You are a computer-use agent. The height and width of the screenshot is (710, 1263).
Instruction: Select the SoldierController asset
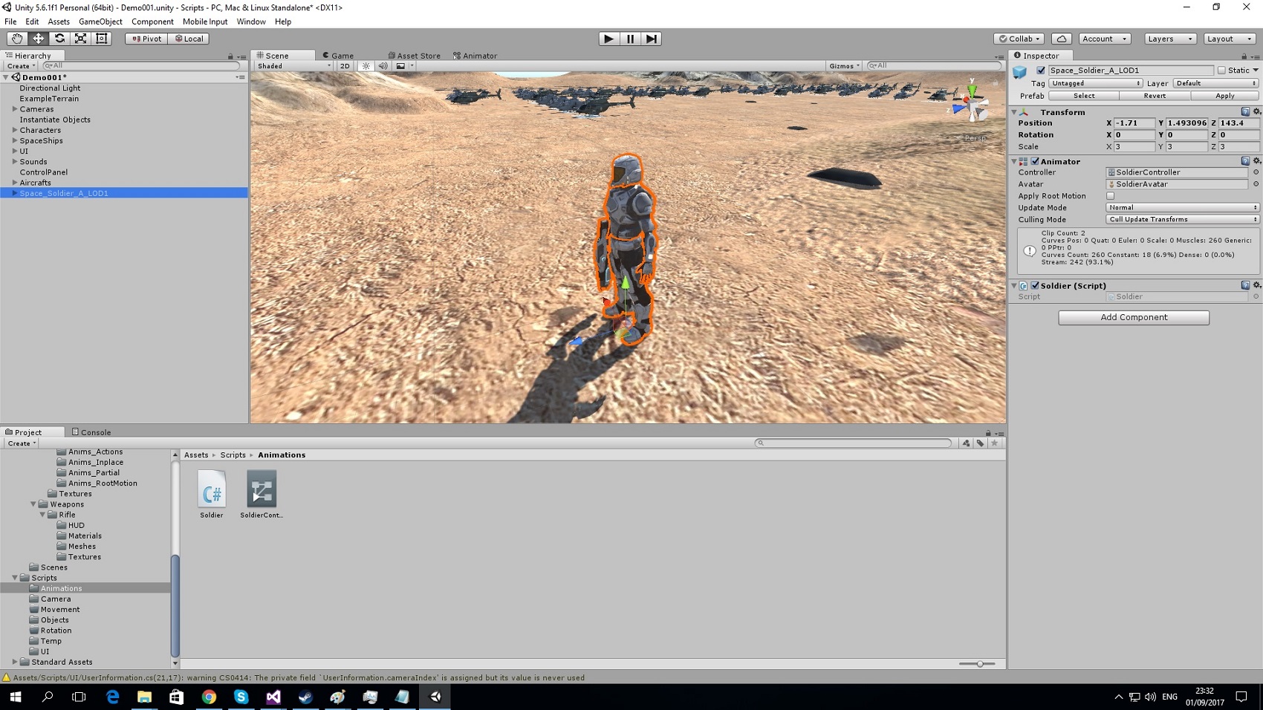pyautogui.click(x=262, y=495)
